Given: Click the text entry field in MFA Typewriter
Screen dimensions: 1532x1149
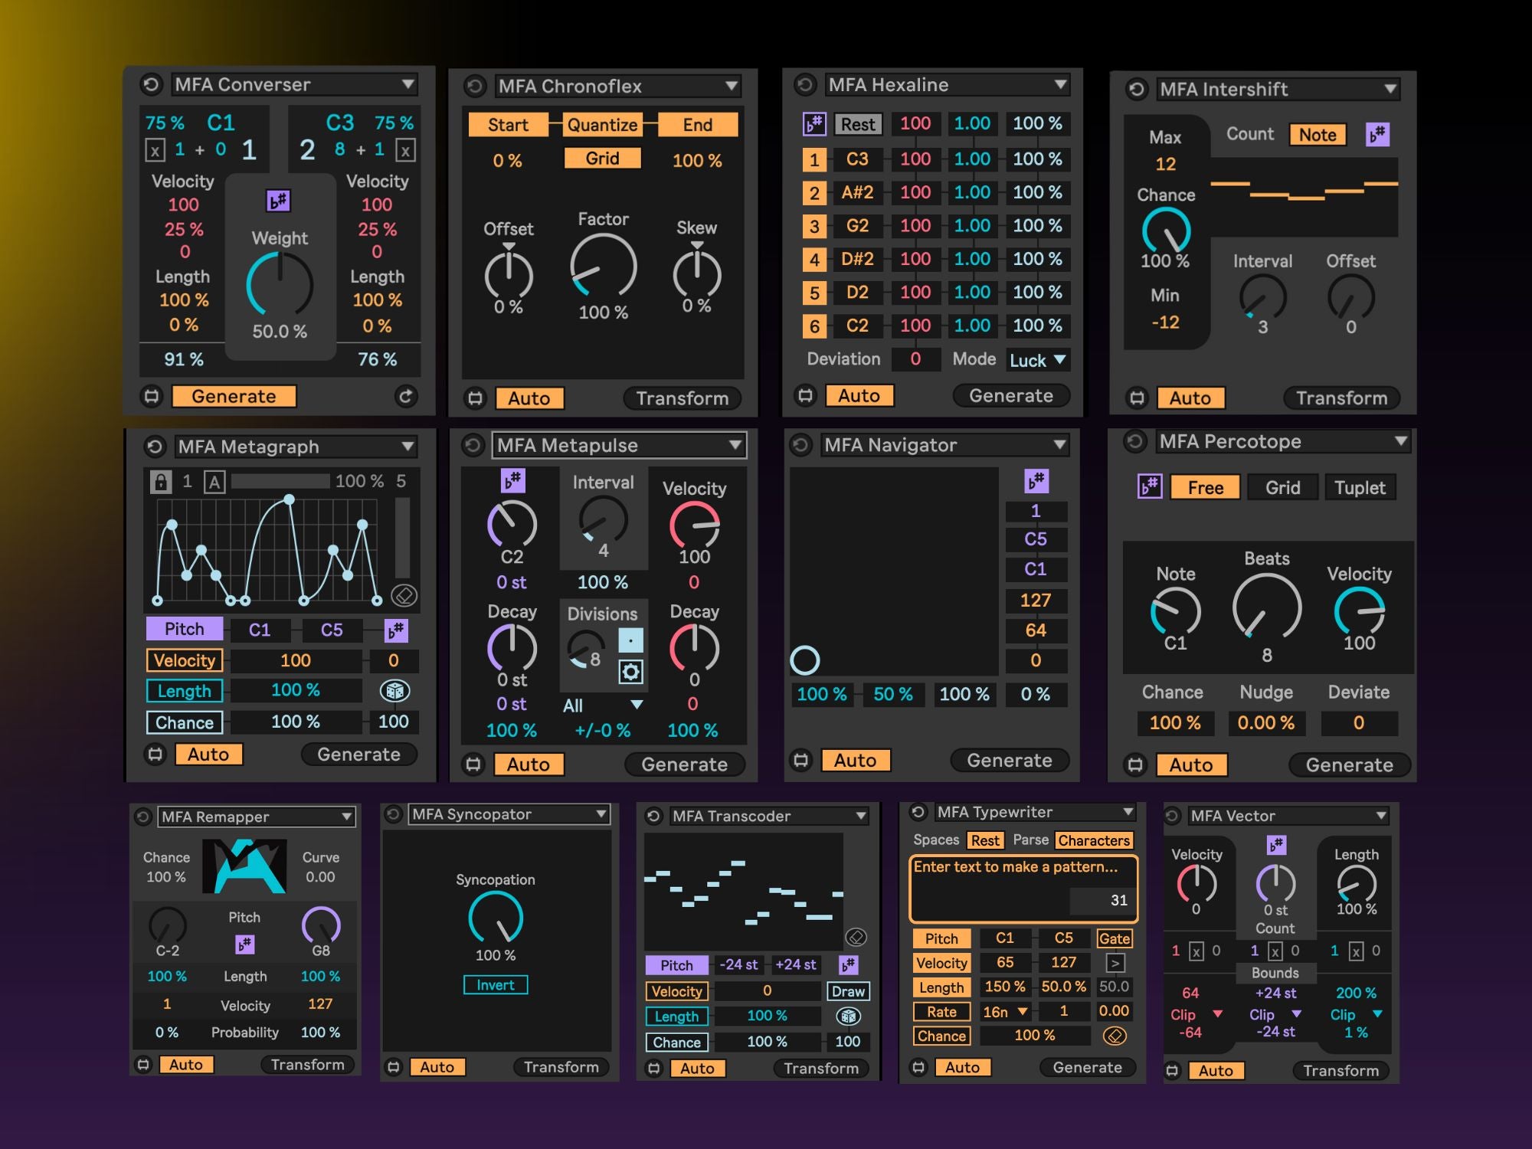Looking at the screenshot, I should (x=1023, y=889).
